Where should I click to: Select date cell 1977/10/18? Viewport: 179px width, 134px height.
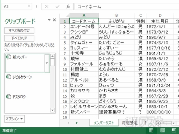160,48
